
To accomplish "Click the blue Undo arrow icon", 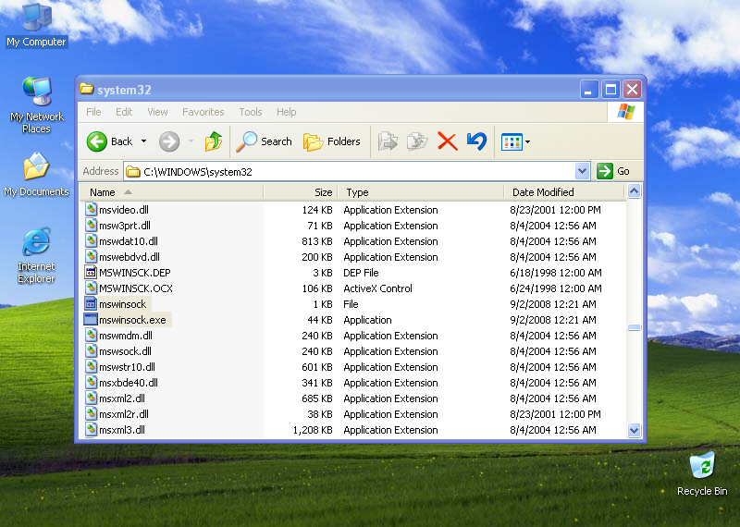I will pyautogui.click(x=476, y=141).
